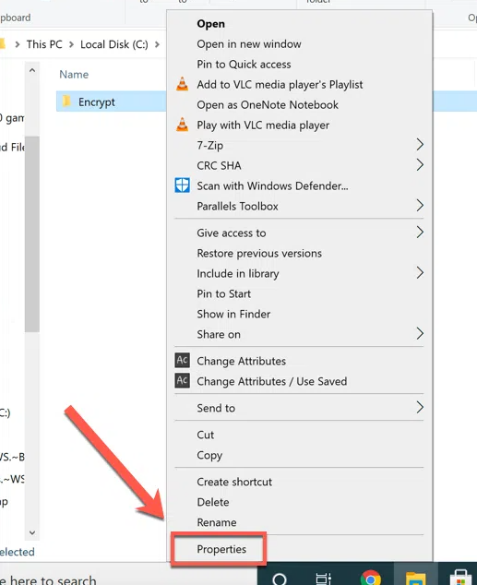
Task: Open Microsoft Store from the taskbar
Action: (460, 578)
